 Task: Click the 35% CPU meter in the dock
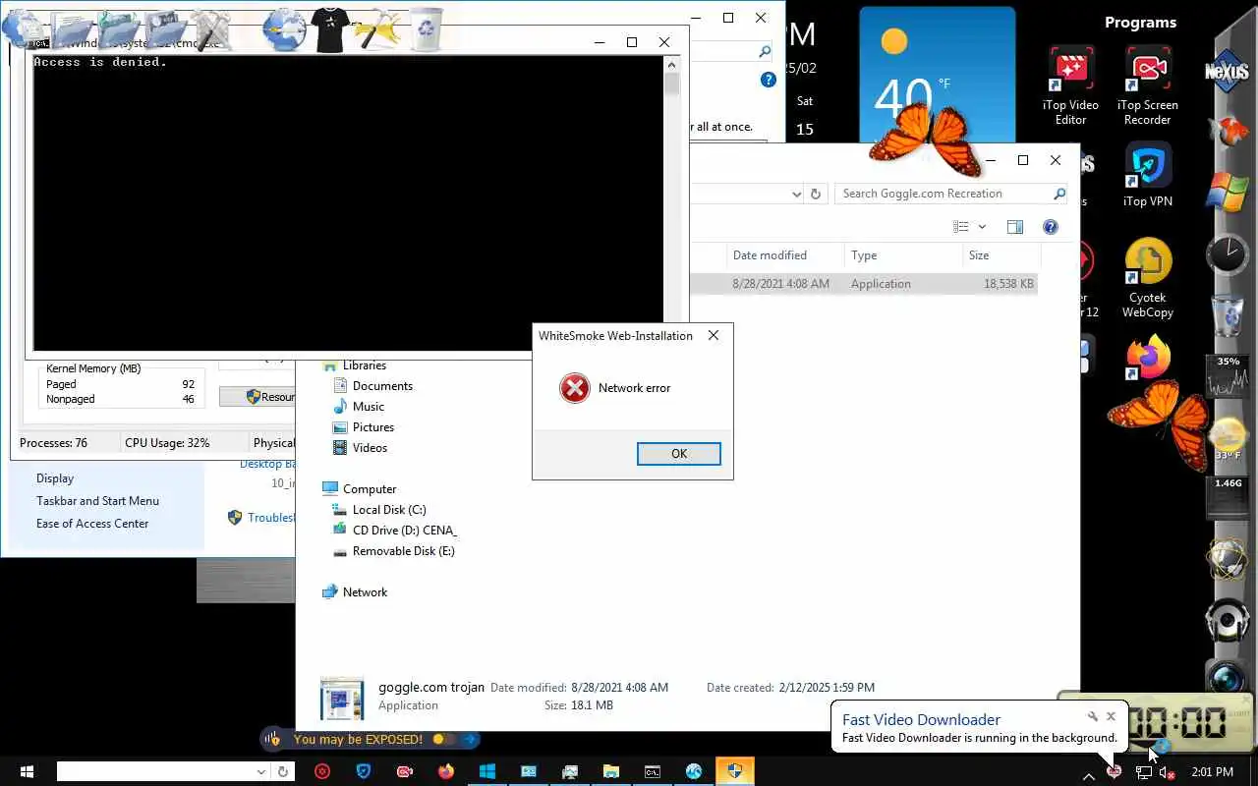coord(1228,377)
